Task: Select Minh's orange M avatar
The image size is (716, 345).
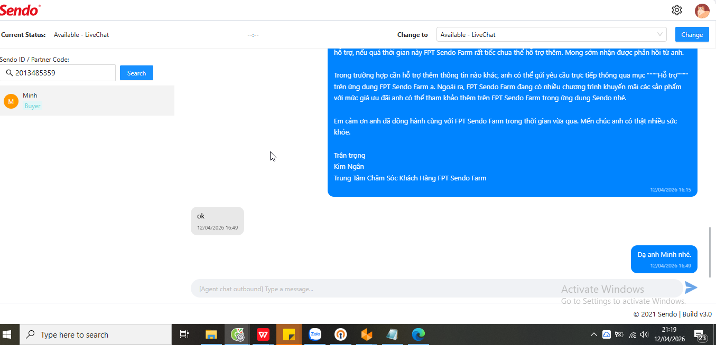Action: 11,101
